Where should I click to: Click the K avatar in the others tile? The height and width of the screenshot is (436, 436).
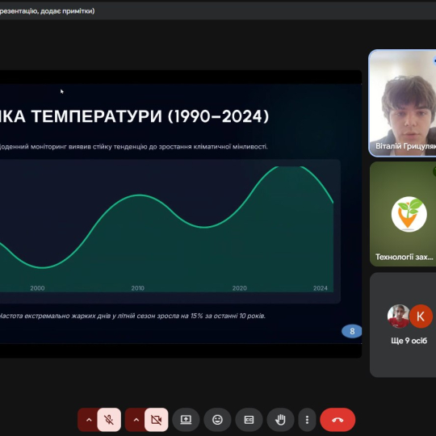pyautogui.click(x=421, y=317)
